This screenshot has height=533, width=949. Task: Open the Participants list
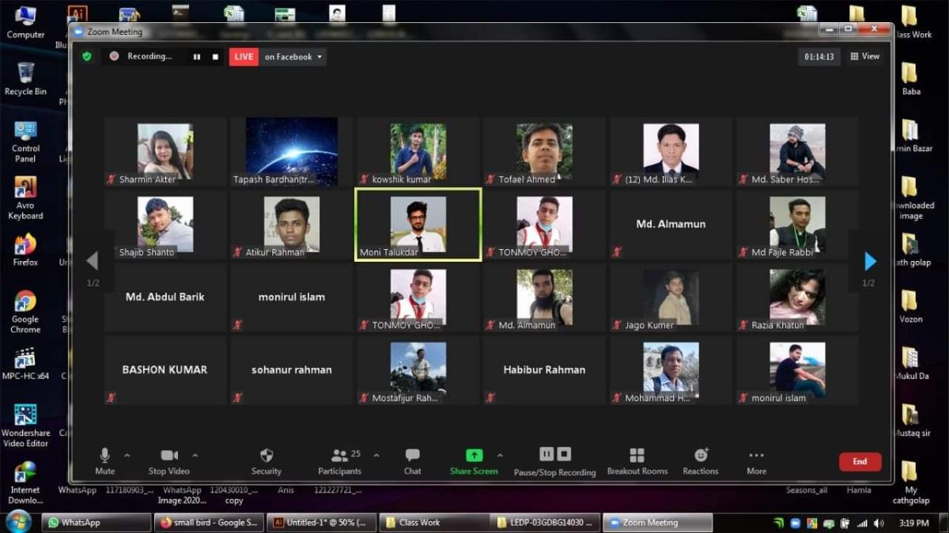[341, 456]
